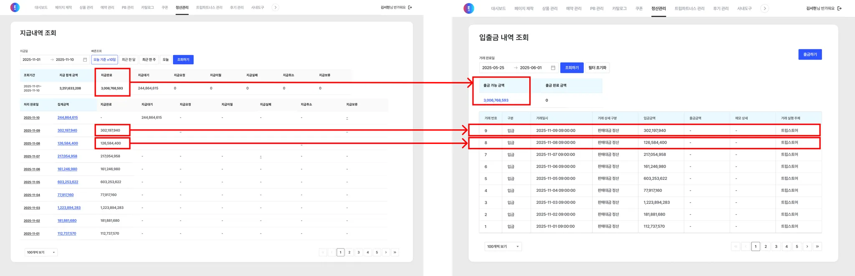Select the 최근 한 달 quick filter
855x276 pixels.
coord(129,60)
